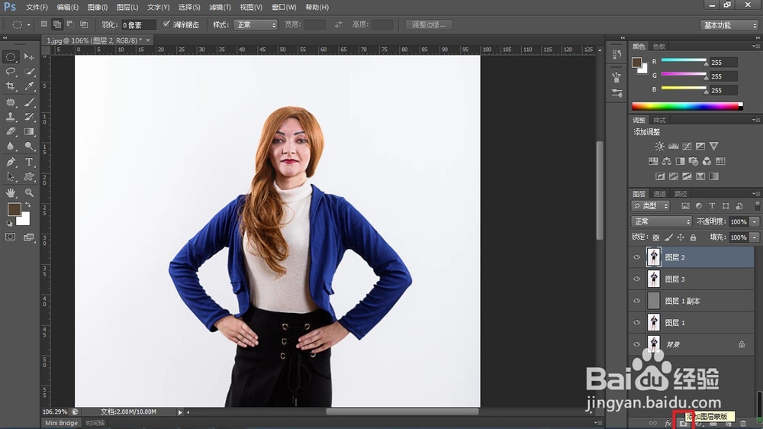Click the R color slider
This screenshot has width=763, height=429.
[x=684, y=60]
